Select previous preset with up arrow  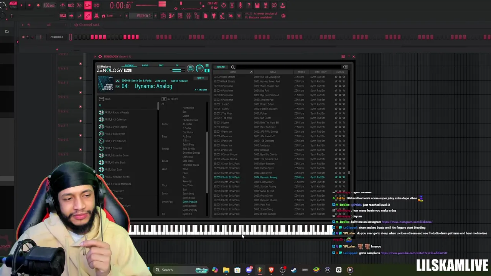(117, 81)
